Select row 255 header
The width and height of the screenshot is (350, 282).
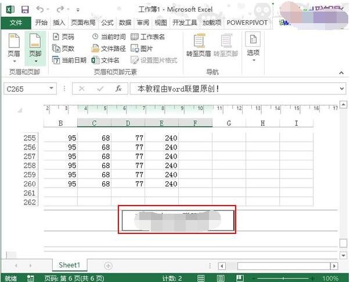30,138
